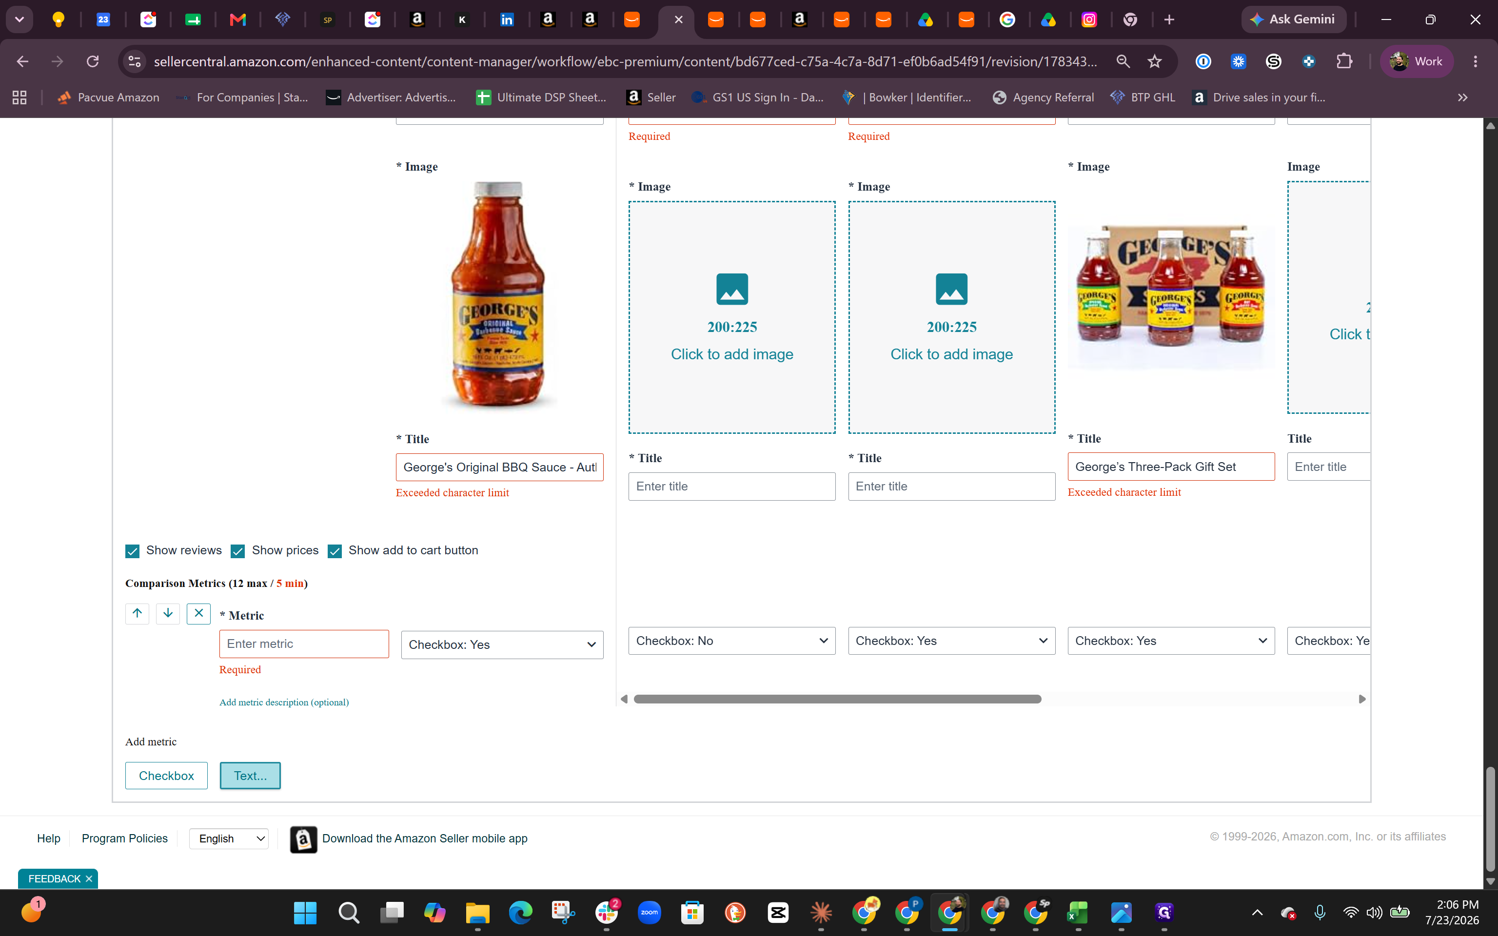Switch to the Google Calendar tab
The image size is (1498, 936).
[103, 20]
